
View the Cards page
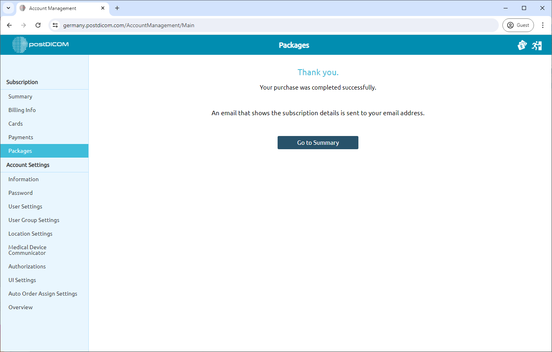tap(15, 124)
